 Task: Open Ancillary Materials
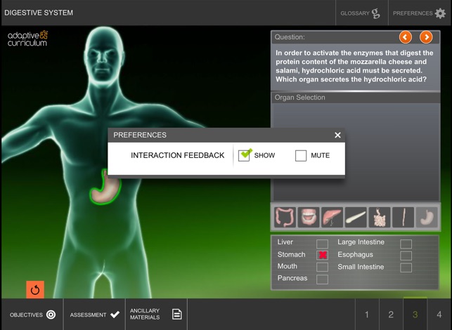click(157, 315)
